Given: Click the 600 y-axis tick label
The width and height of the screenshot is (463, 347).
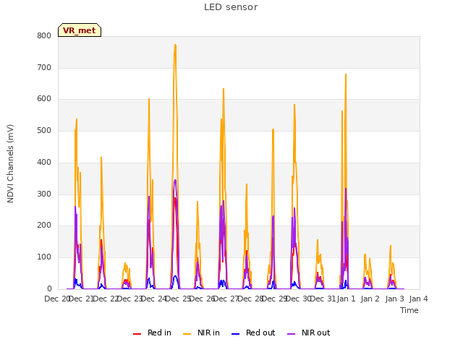Looking at the screenshot, I should pyautogui.click(x=44, y=99).
